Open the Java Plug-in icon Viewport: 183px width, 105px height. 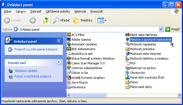tap(69, 82)
